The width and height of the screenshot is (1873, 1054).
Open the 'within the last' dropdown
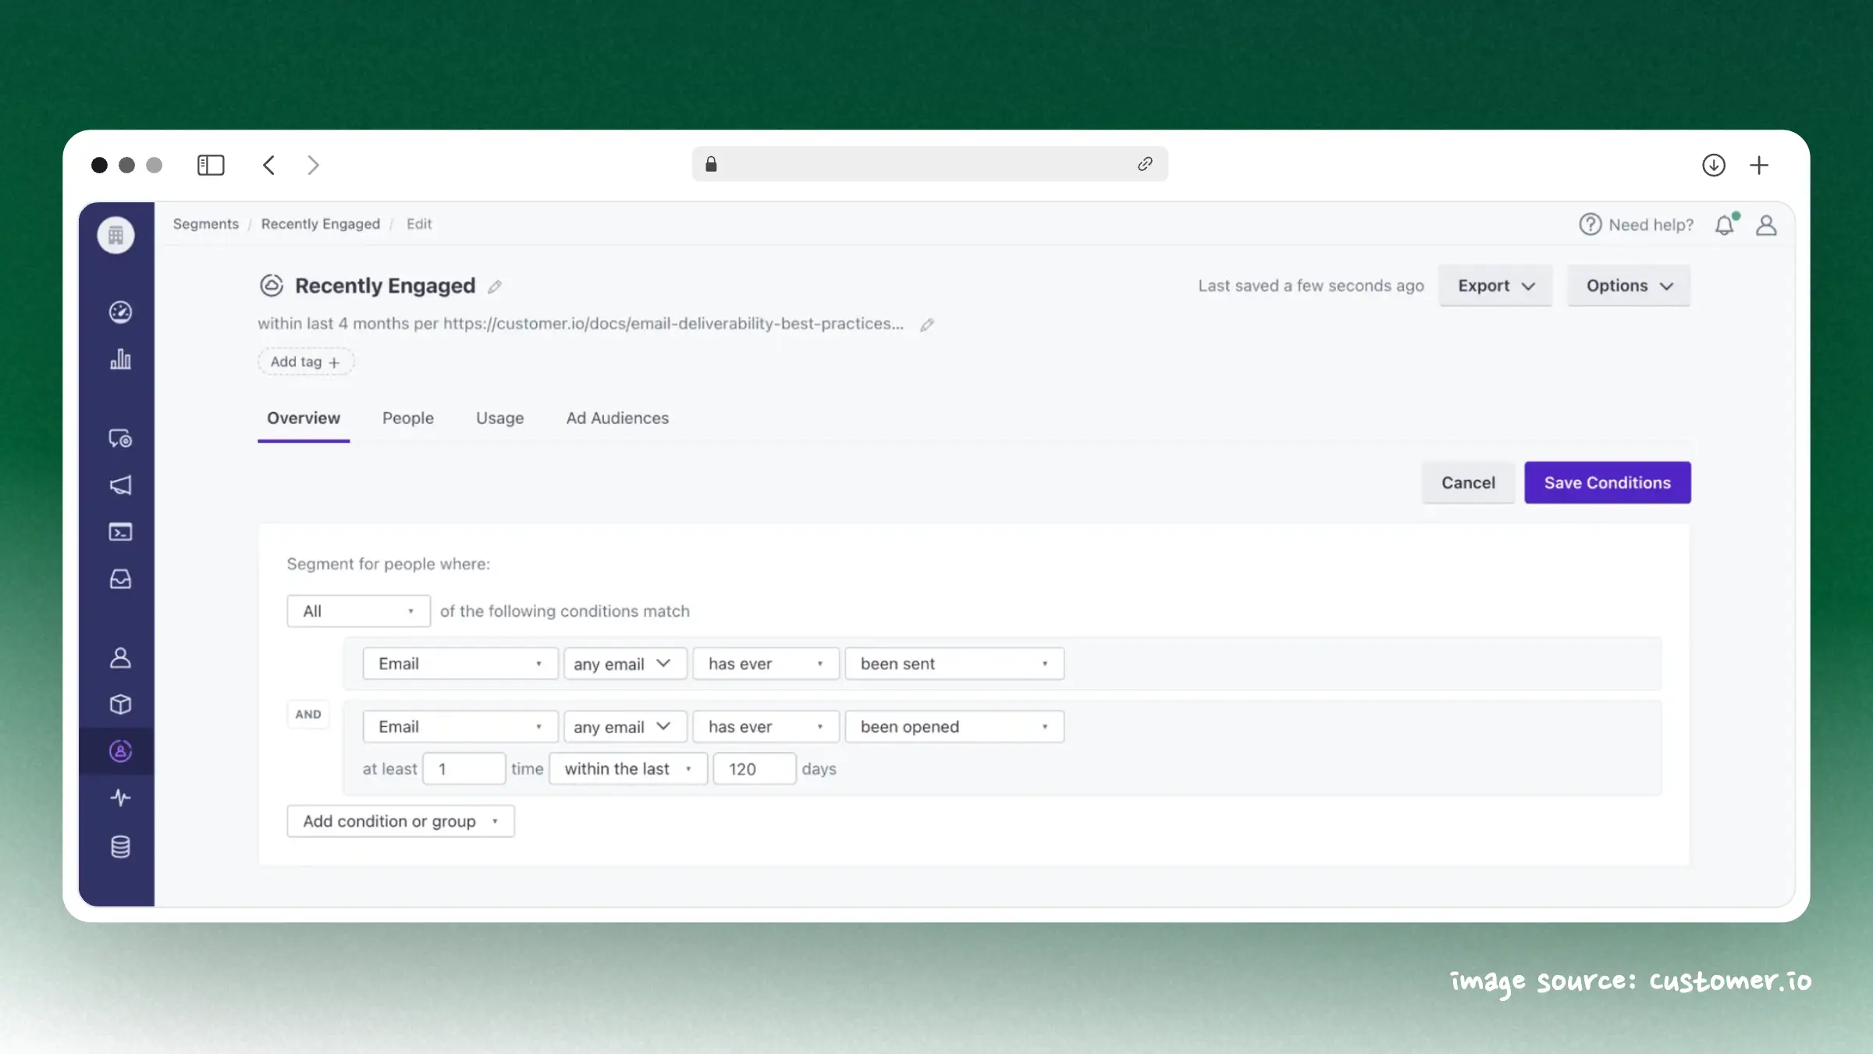[x=628, y=769]
